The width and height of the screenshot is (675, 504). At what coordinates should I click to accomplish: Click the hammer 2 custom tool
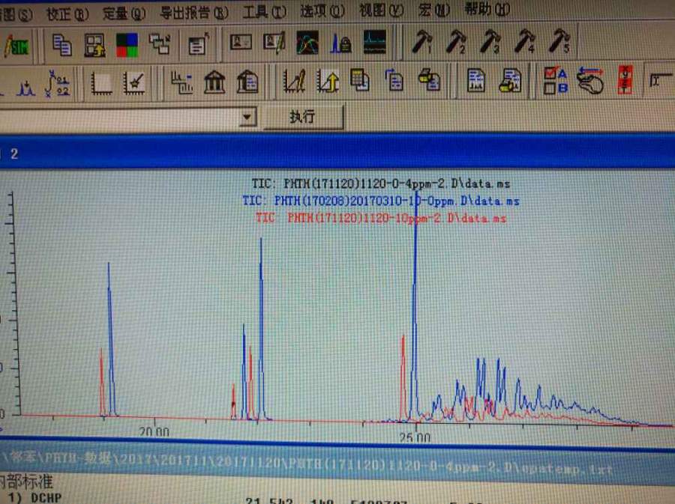click(x=456, y=42)
